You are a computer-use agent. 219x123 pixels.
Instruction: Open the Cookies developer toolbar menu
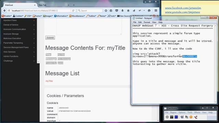point(18,16)
